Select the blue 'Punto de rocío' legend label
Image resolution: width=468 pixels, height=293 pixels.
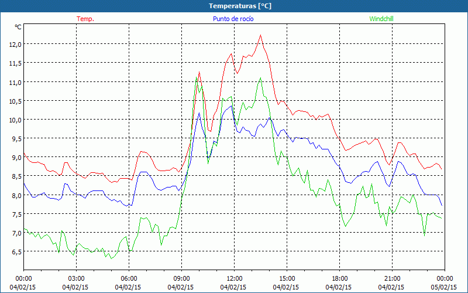[233, 19]
